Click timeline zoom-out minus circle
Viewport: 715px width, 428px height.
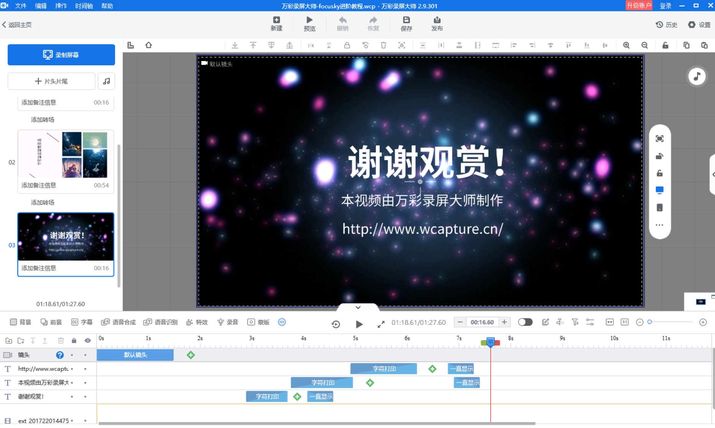point(639,322)
